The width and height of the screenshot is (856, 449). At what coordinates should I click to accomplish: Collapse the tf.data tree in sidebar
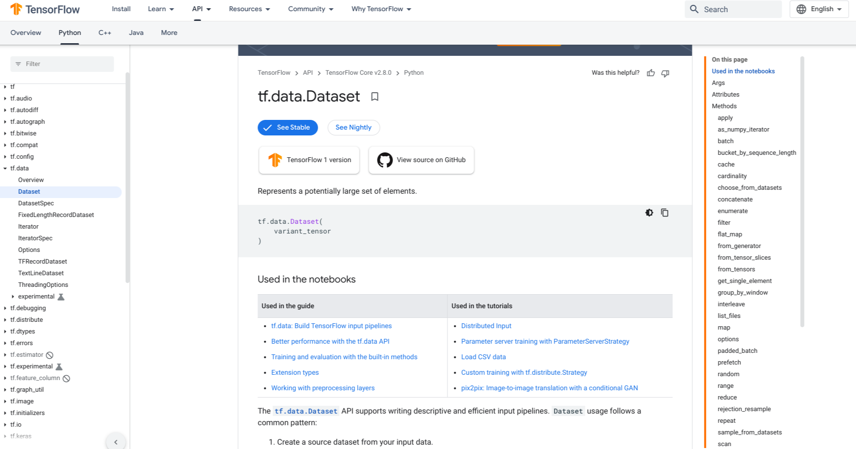[5, 168]
